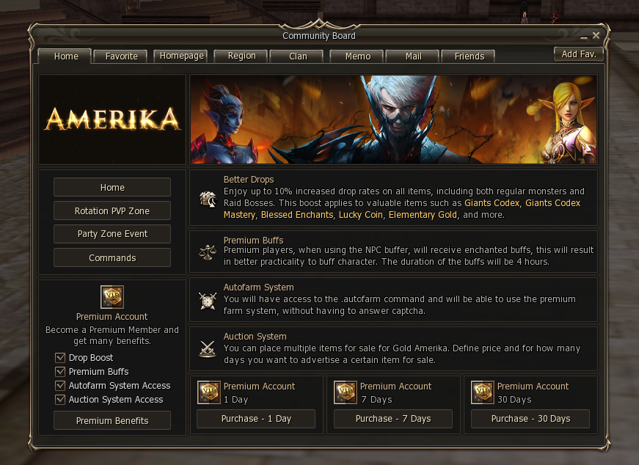The width and height of the screenshot is (639, 465).
Task: Click the VIP icon for 30 Days plan
Action: tap(483, 392)
